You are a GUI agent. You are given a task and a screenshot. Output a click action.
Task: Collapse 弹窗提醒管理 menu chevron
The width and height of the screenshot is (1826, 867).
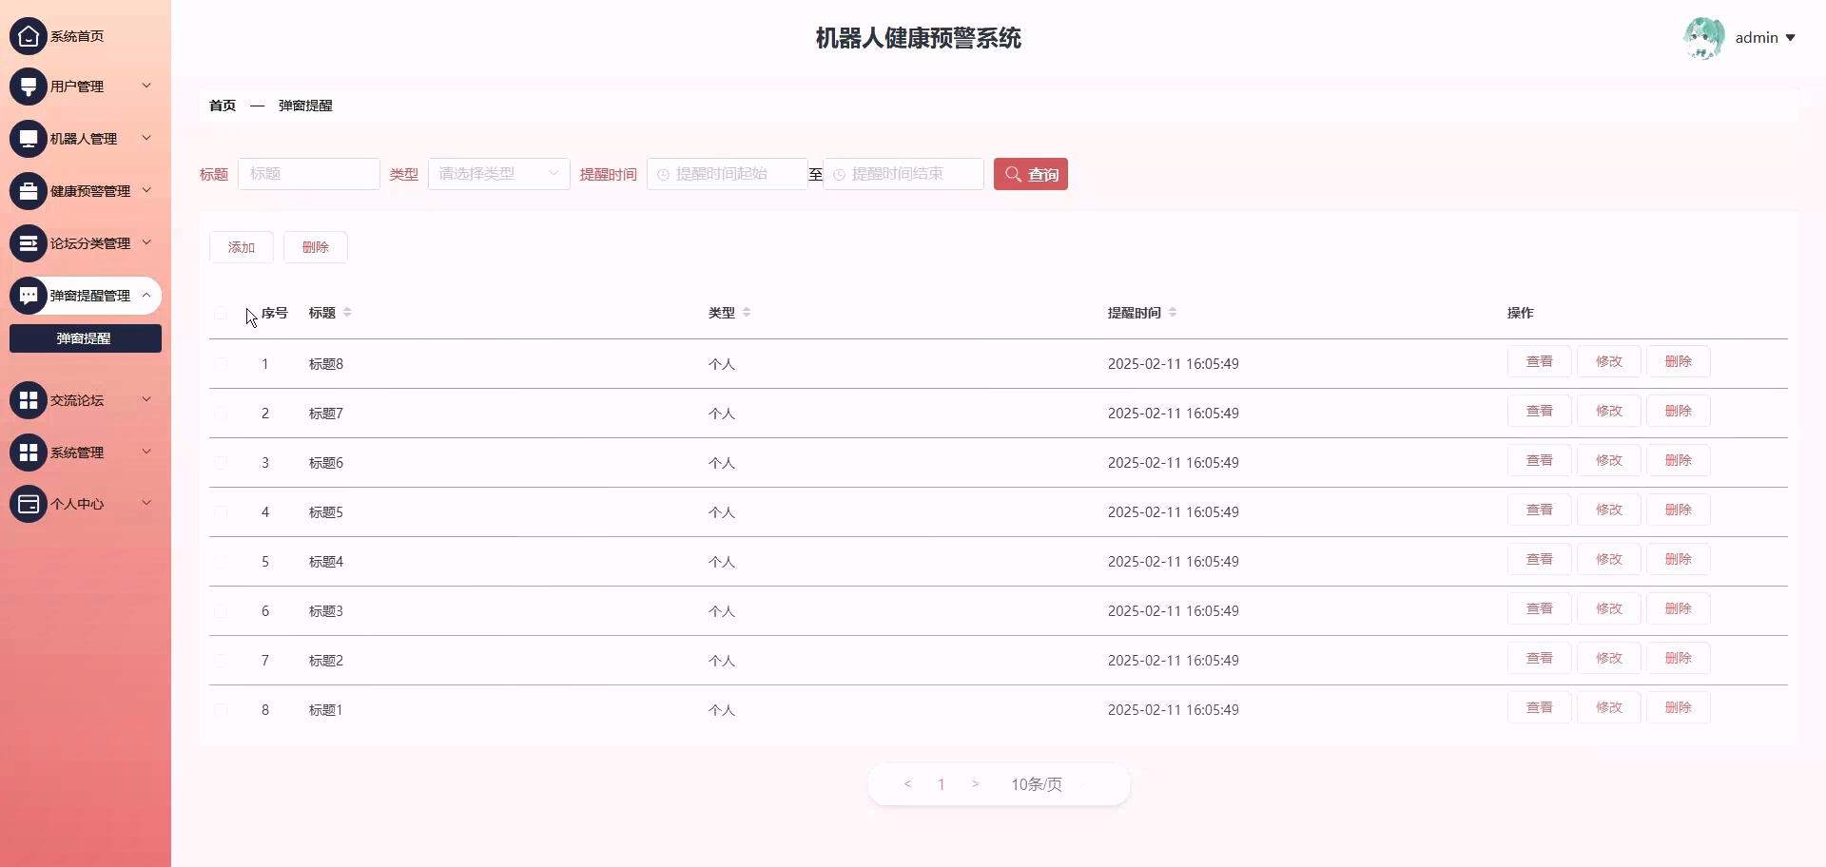point(146,296)
